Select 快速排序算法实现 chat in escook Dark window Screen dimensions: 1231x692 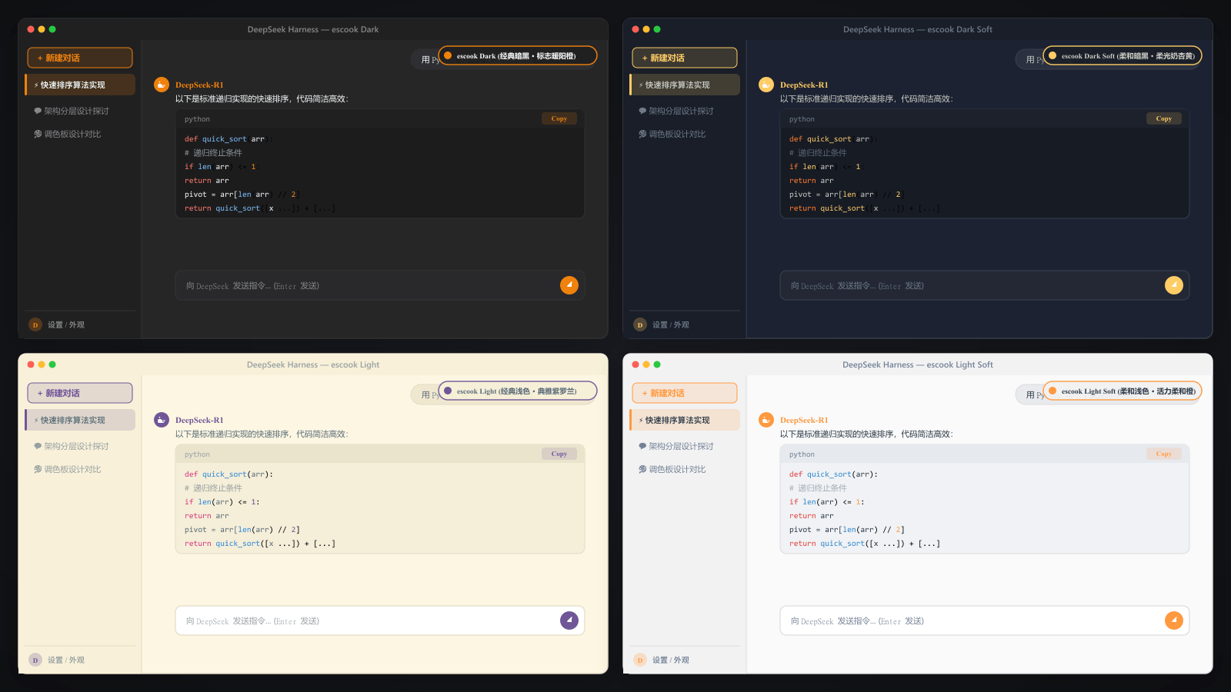[80, 85]
